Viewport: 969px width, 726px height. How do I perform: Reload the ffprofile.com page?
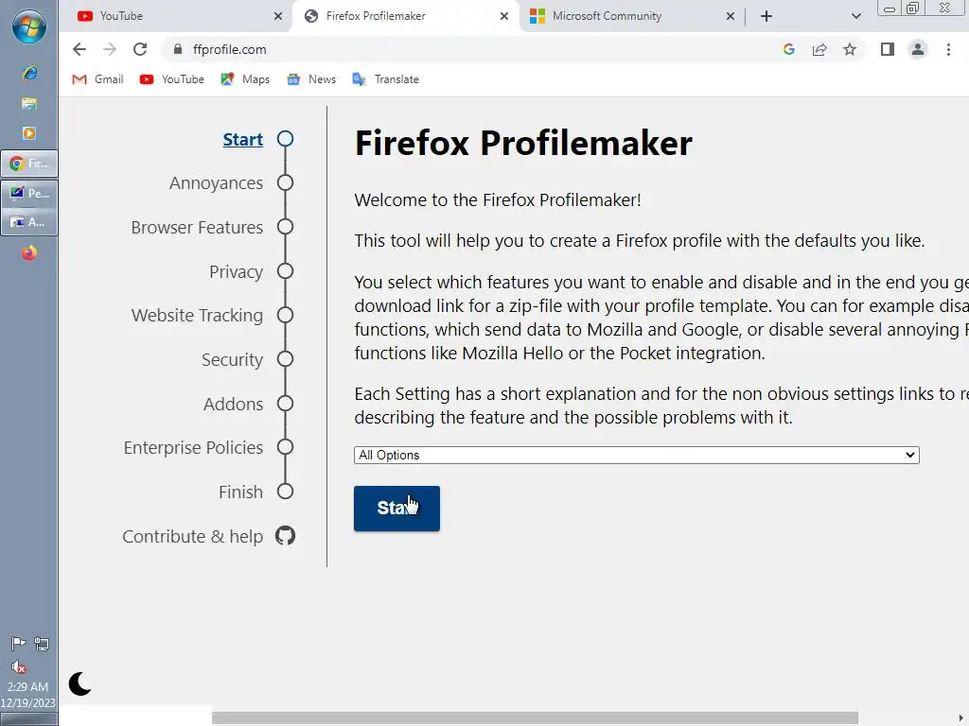[140, 49]
